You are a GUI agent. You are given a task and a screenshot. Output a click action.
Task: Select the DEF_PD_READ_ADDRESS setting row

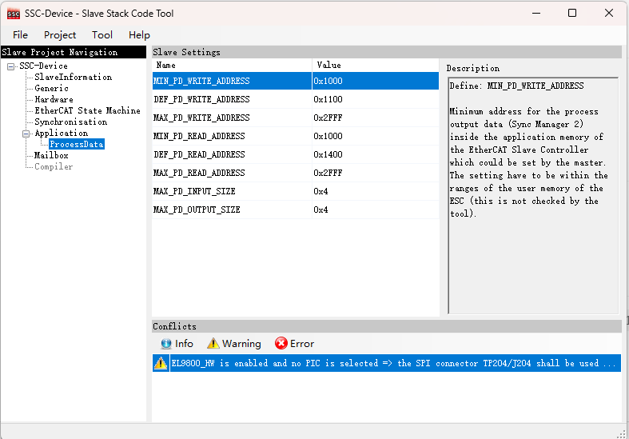(x=295, y=155)
